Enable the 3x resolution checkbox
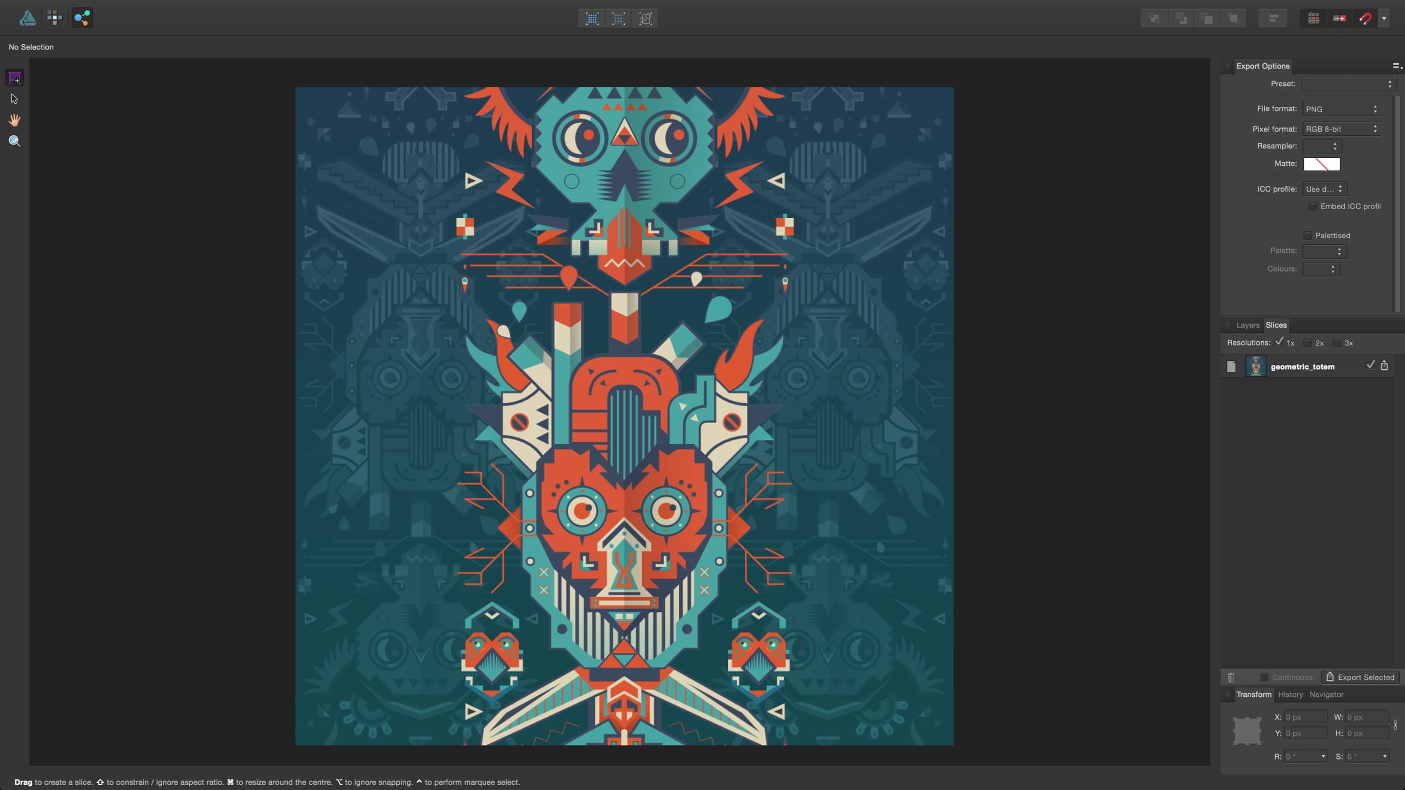 click(1337, 343)
